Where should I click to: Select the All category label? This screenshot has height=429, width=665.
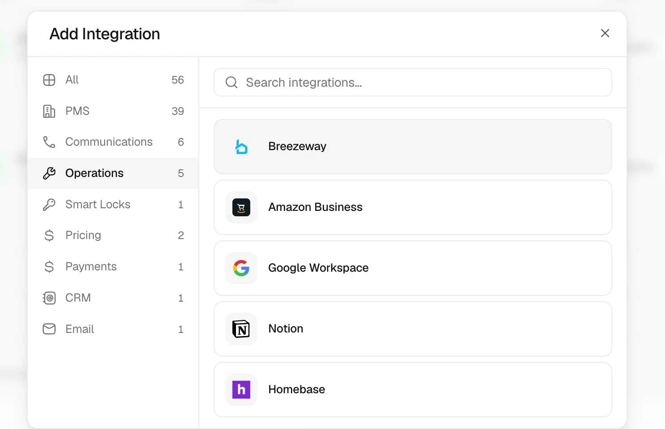point(72,80)
